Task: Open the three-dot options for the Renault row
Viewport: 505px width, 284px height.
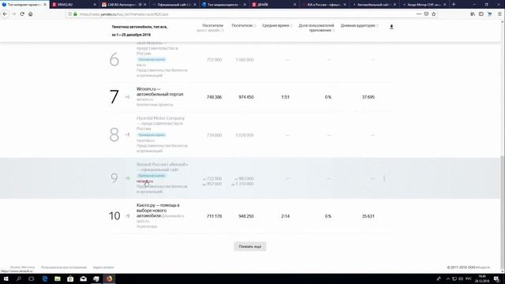Action: pos(384,178)
